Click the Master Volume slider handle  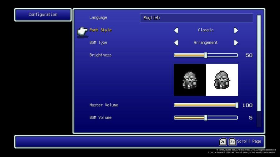(237, 105)
